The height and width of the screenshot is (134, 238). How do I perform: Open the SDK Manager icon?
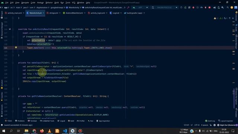[222, 7]
